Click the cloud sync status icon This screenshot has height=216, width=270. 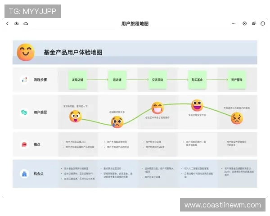click(26, 23)
